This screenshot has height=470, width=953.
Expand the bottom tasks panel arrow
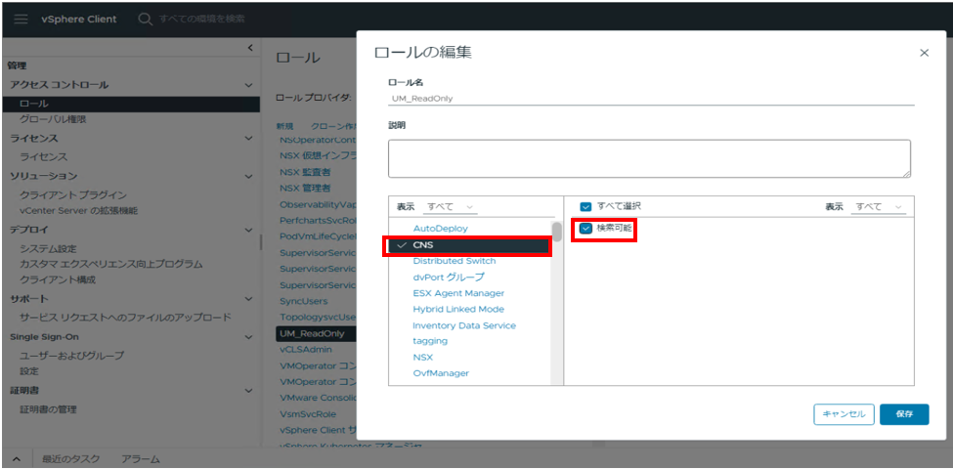coord(17,459)
